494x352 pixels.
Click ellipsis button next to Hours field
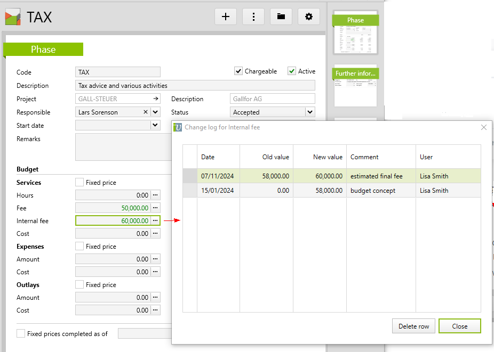[x=155, y=195]
